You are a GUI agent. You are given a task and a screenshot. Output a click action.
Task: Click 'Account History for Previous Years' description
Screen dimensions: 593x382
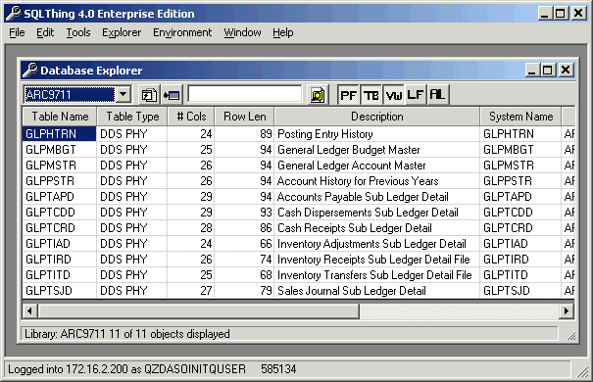point(358,181)
